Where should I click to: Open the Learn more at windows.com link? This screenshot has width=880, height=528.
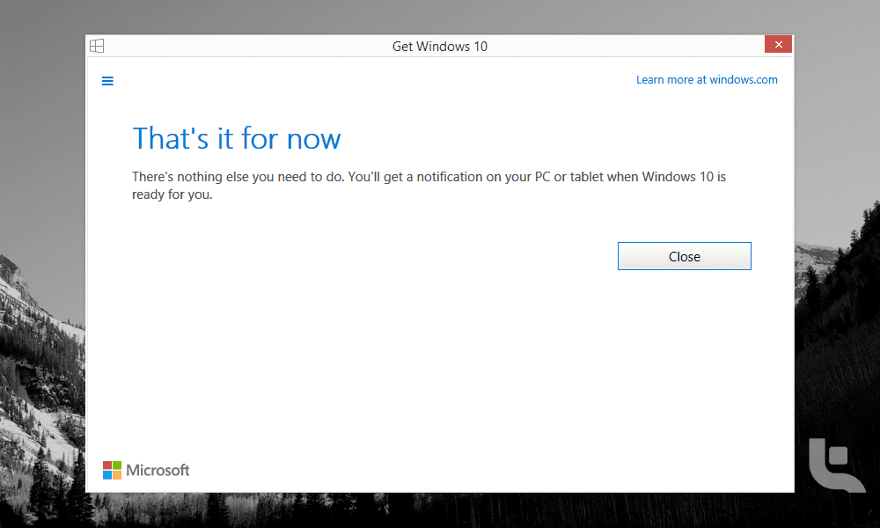[707, 80]
